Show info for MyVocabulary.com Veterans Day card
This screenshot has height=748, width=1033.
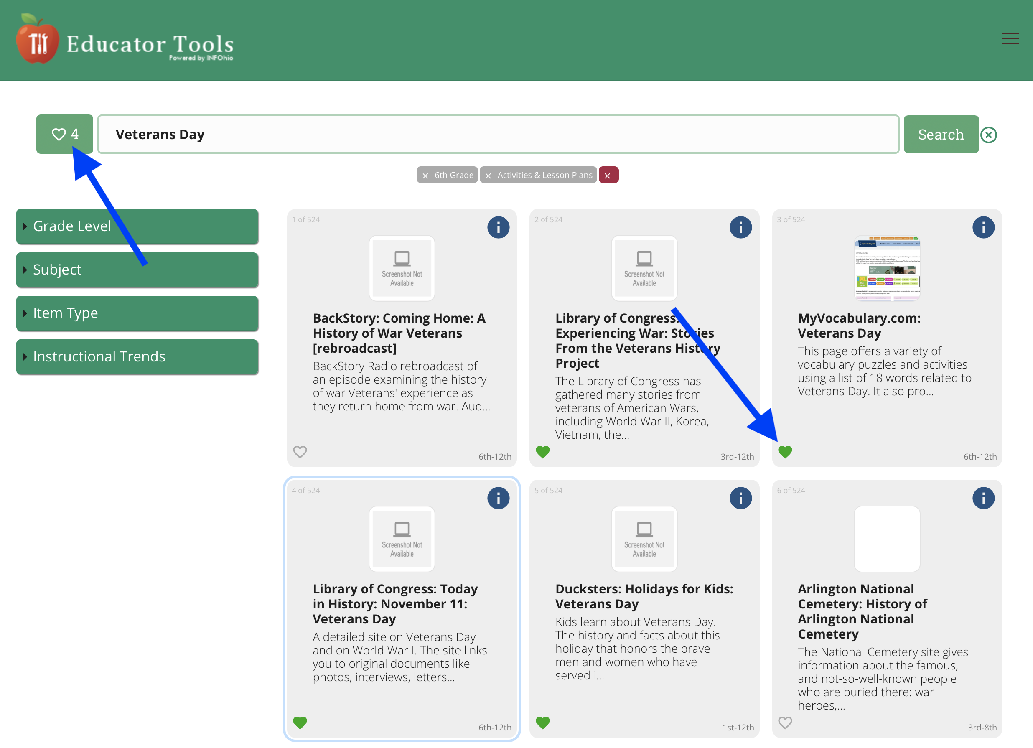click(x=983, y=227)
